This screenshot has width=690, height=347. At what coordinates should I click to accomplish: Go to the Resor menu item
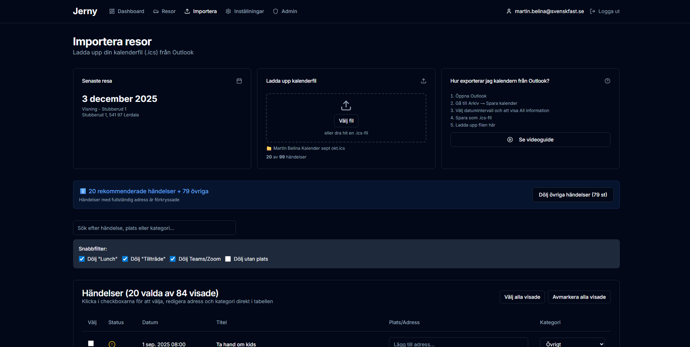[164, 11]
